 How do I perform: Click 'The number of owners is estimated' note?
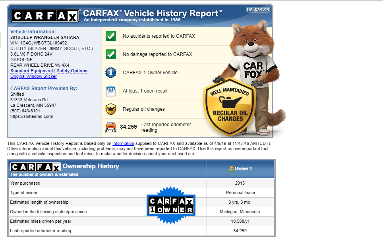pos(44,174)
